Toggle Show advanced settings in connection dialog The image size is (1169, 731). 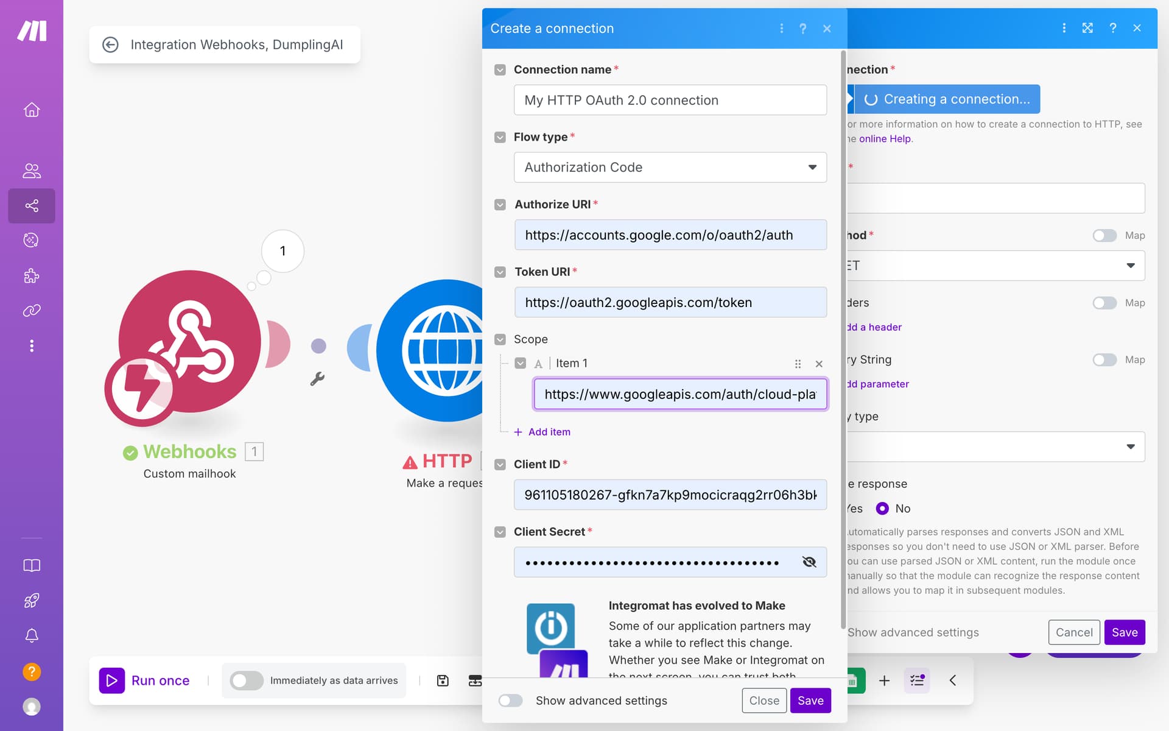(x=510, y=701)
